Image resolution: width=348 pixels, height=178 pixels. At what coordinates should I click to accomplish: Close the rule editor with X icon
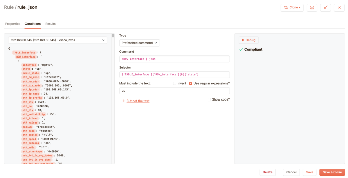[x=339, y=7]
